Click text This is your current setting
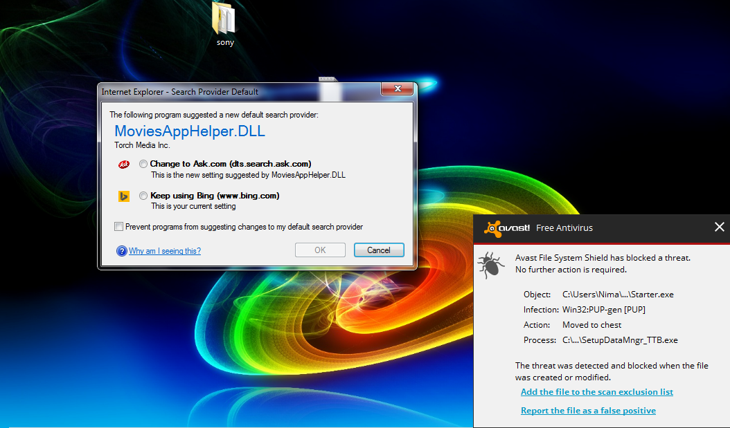The image size is (730, 428). point(193,206)
